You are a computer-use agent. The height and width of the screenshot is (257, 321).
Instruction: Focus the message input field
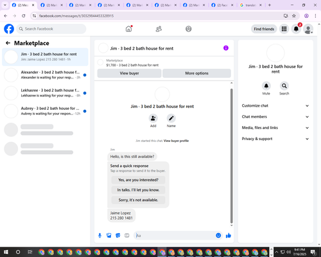175,236
